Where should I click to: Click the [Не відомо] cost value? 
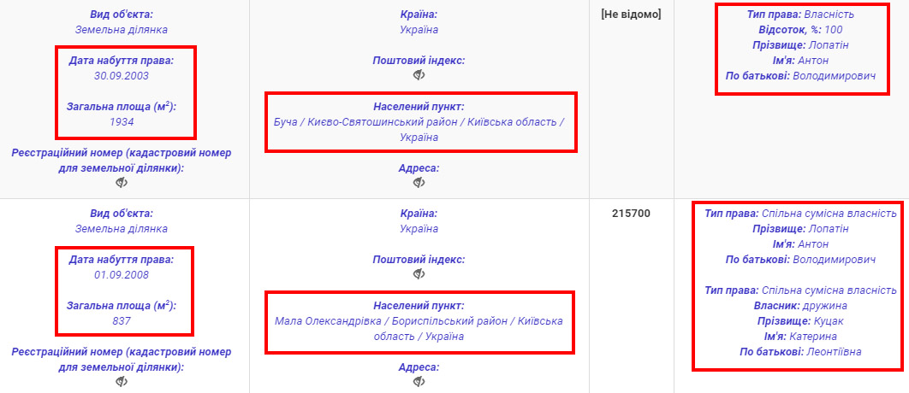(x=631, y=15)
